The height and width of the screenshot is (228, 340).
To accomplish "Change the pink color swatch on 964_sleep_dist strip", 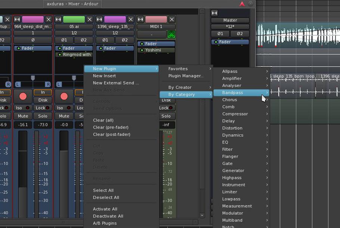I will pyautogui.click(x=33, y=19).
